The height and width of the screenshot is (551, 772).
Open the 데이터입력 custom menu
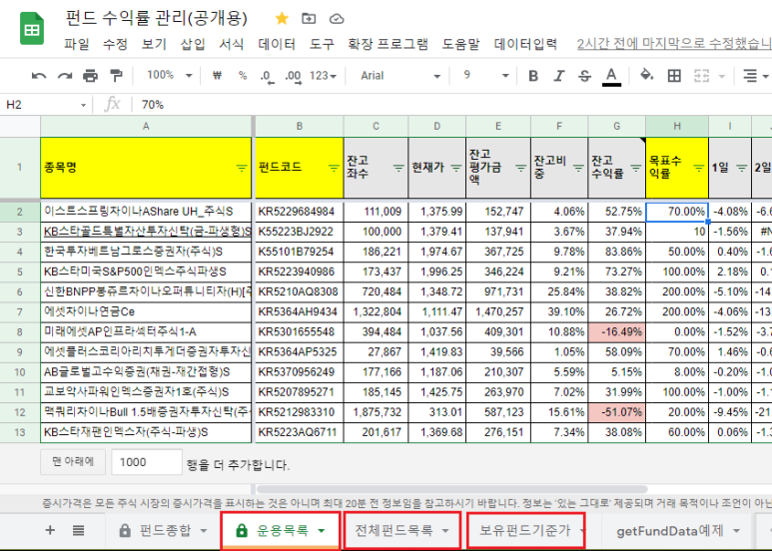[525, 44]
